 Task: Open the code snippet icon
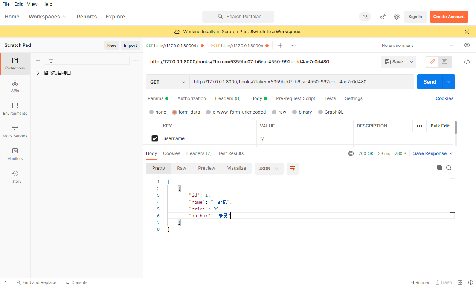467,62
